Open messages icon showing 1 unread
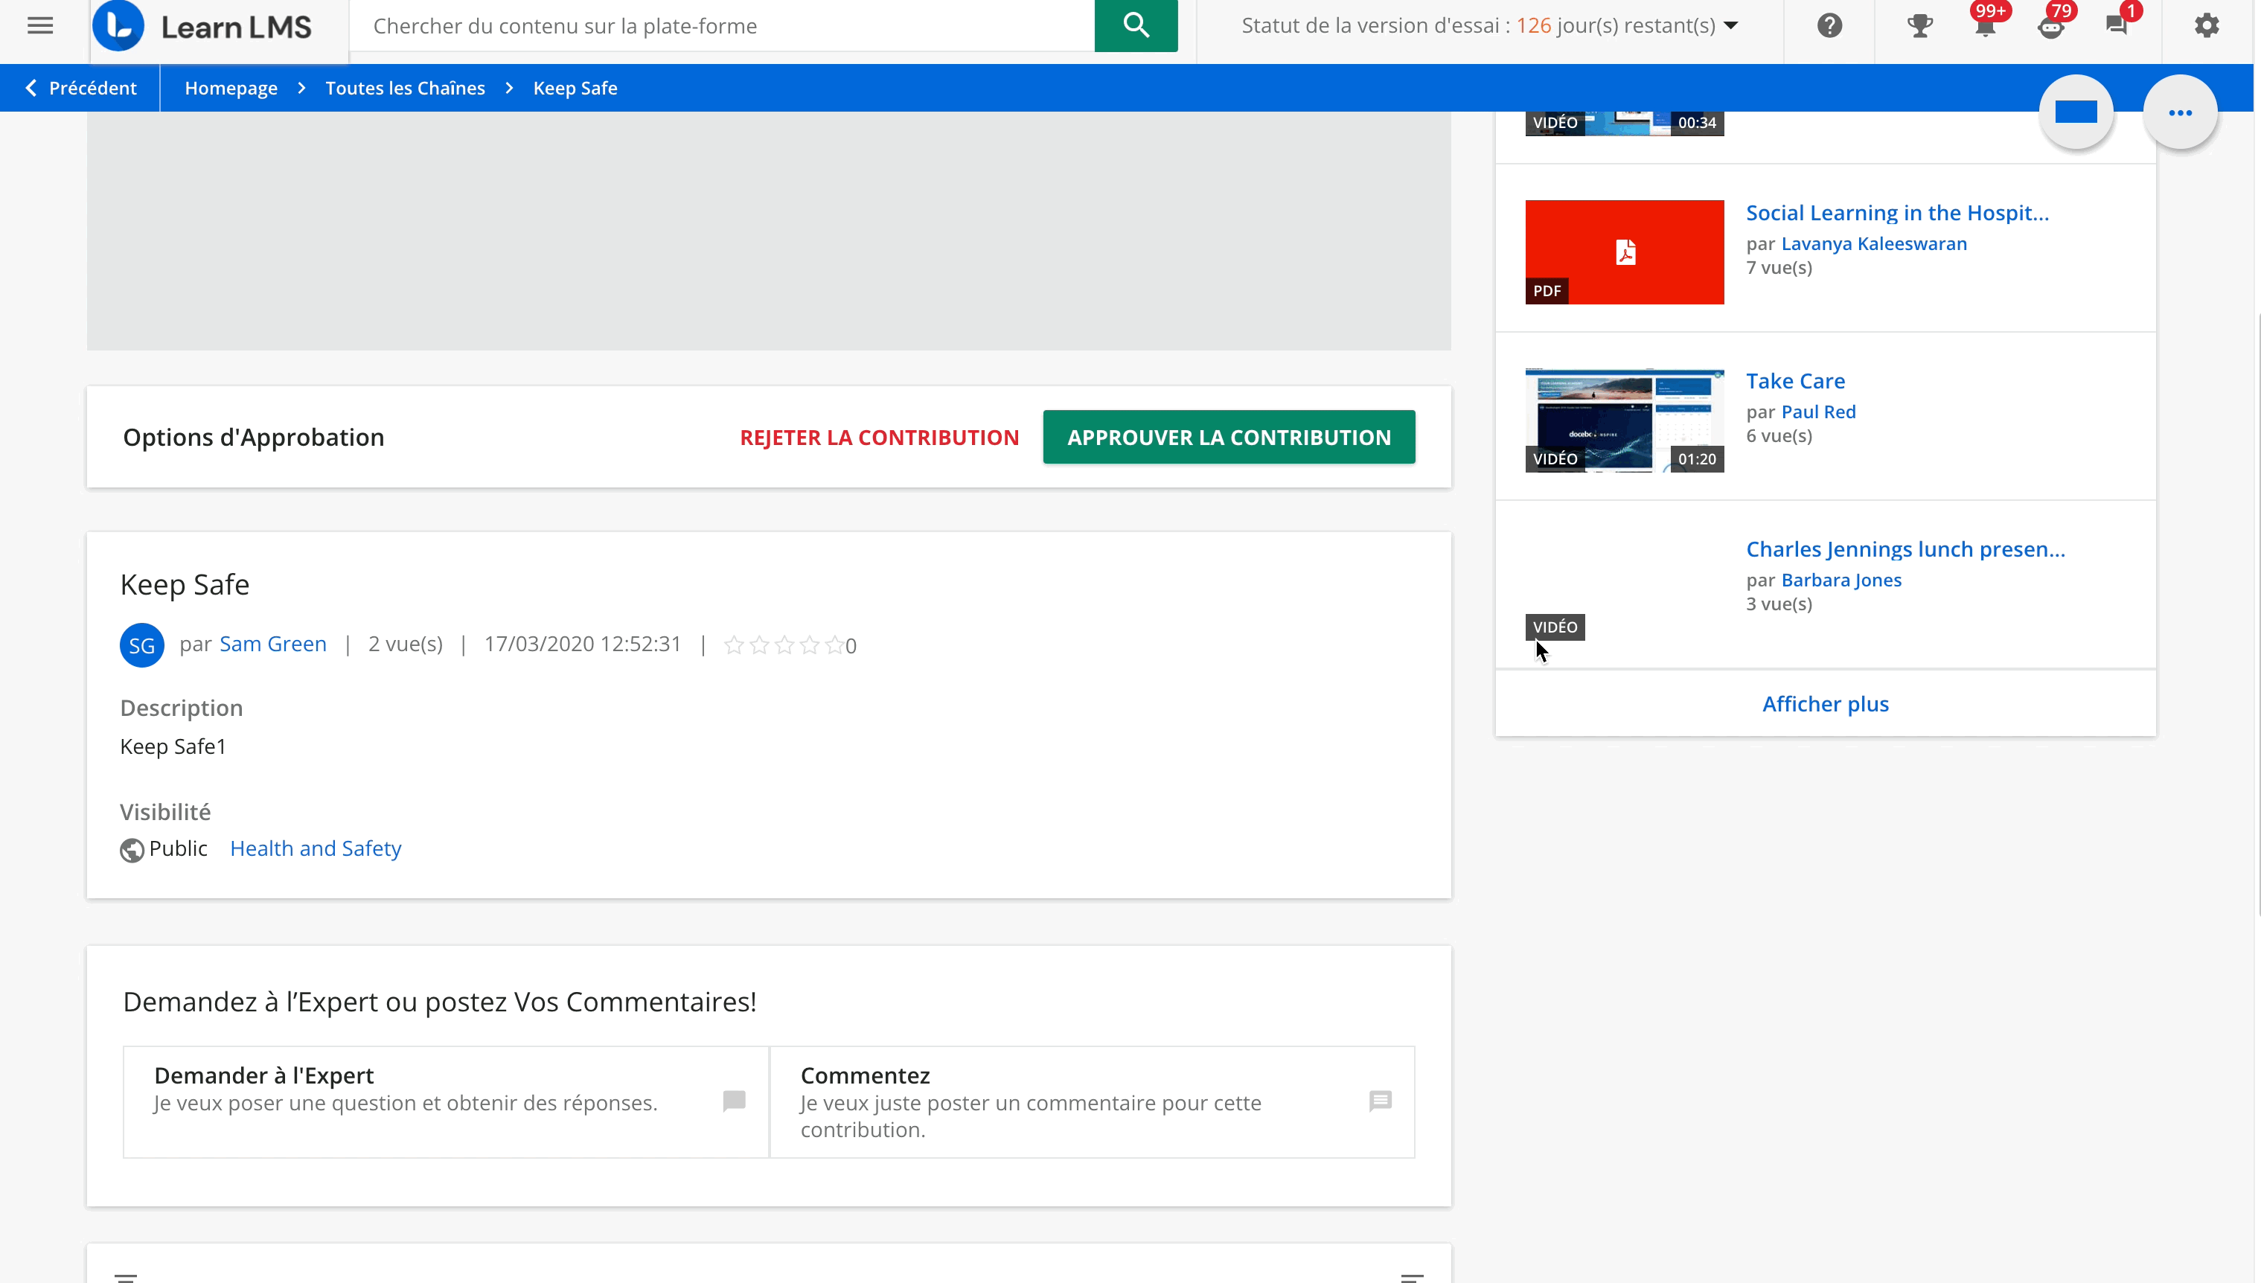Viewport: 2261px width, 1283px height. coord(2118,25)
